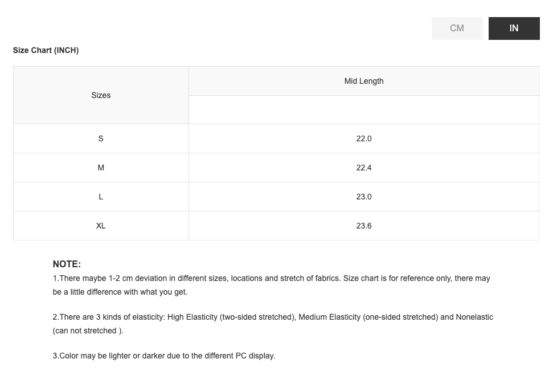
Task: Click the Mid Length column header
Action: [364, 81]
